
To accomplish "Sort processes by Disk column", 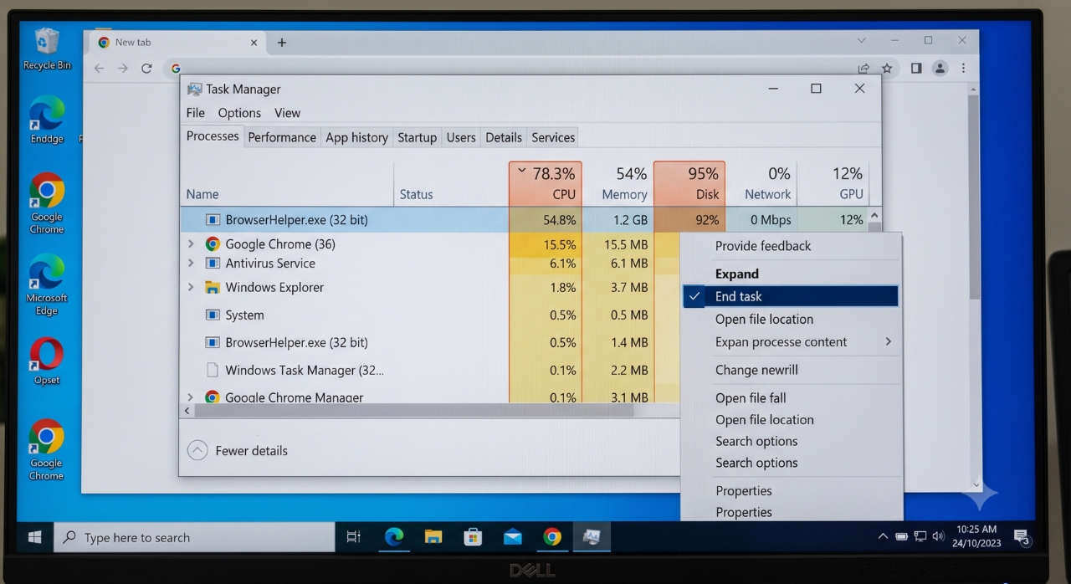I will tap(689, 183).
